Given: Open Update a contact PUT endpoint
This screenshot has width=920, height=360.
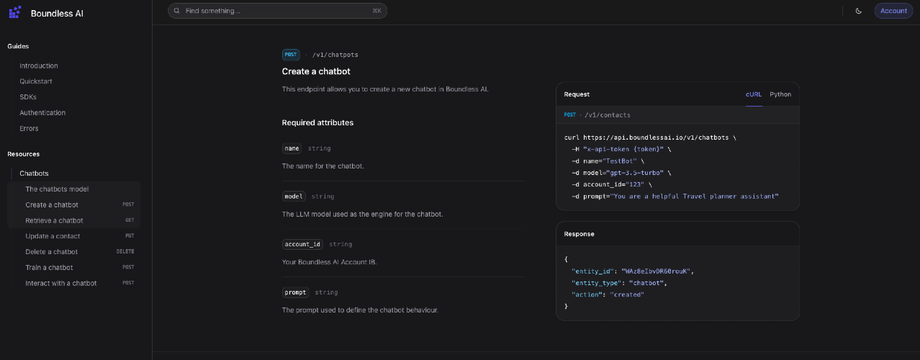Looking at the screenshot, I should pyautogui.click(x=53, y=236).
